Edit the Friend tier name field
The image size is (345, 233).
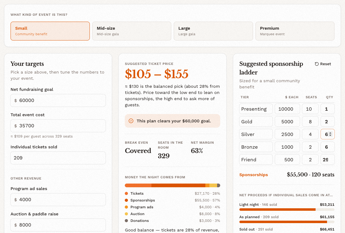[x=256, y=160]
